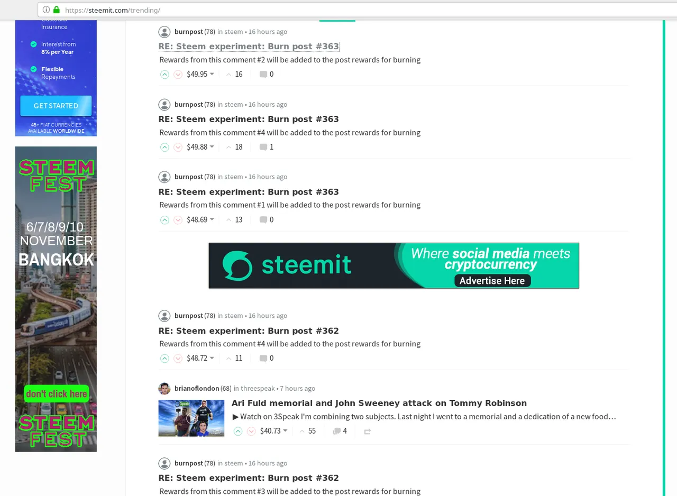Downvote the $48.72 burn post #362 comment
The height and width of the screenshot is (496, 677).
(178, 359)
